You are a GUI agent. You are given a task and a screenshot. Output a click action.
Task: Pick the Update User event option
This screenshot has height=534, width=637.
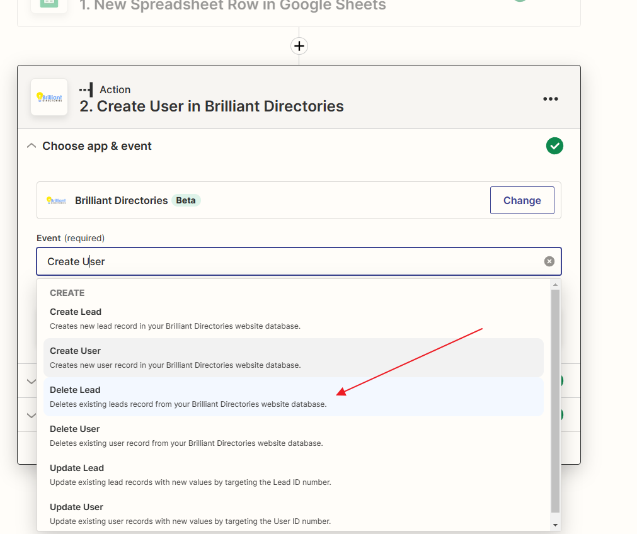[x=294, y=514]
